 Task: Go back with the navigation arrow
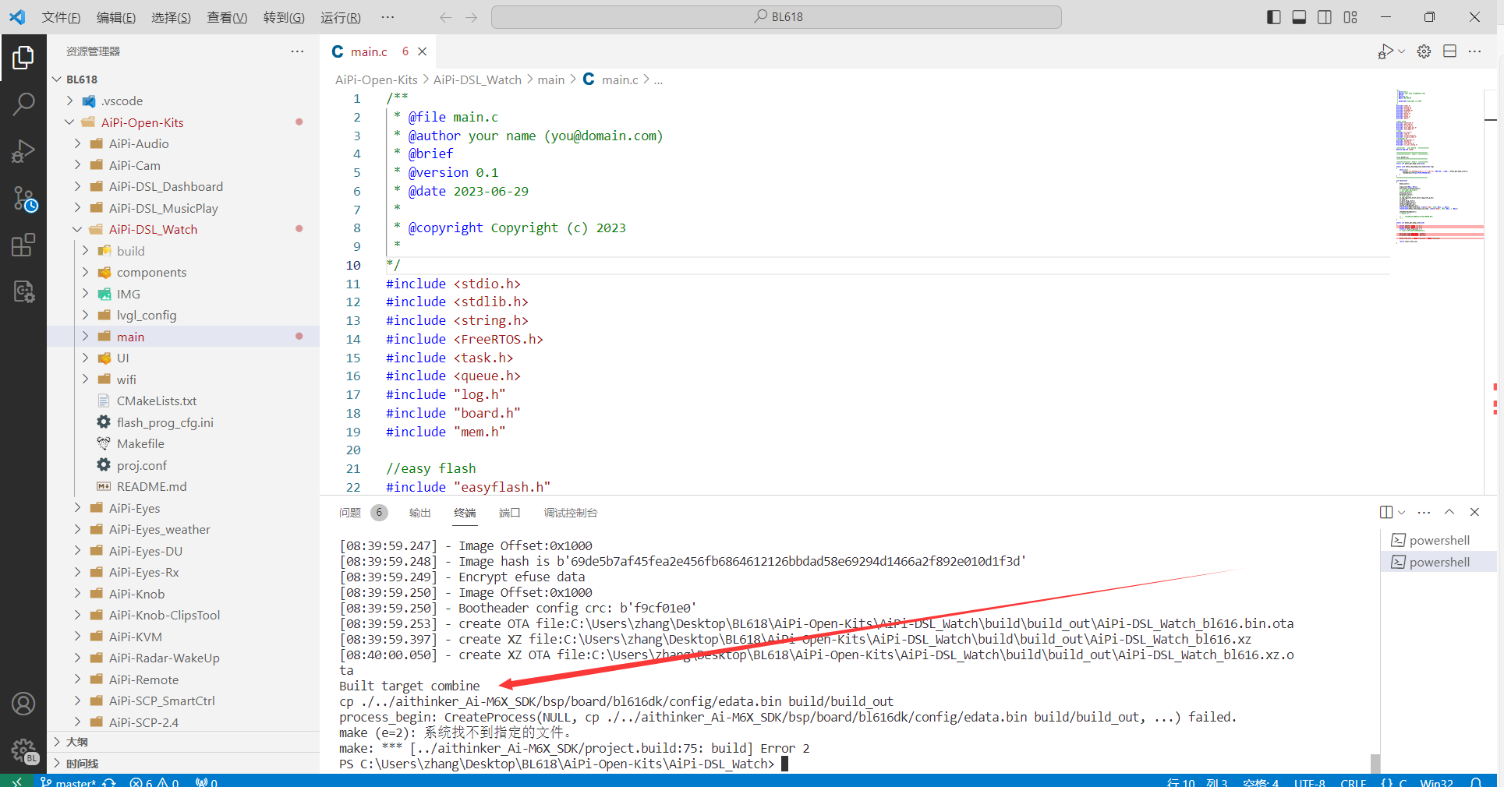coord(445,17)
